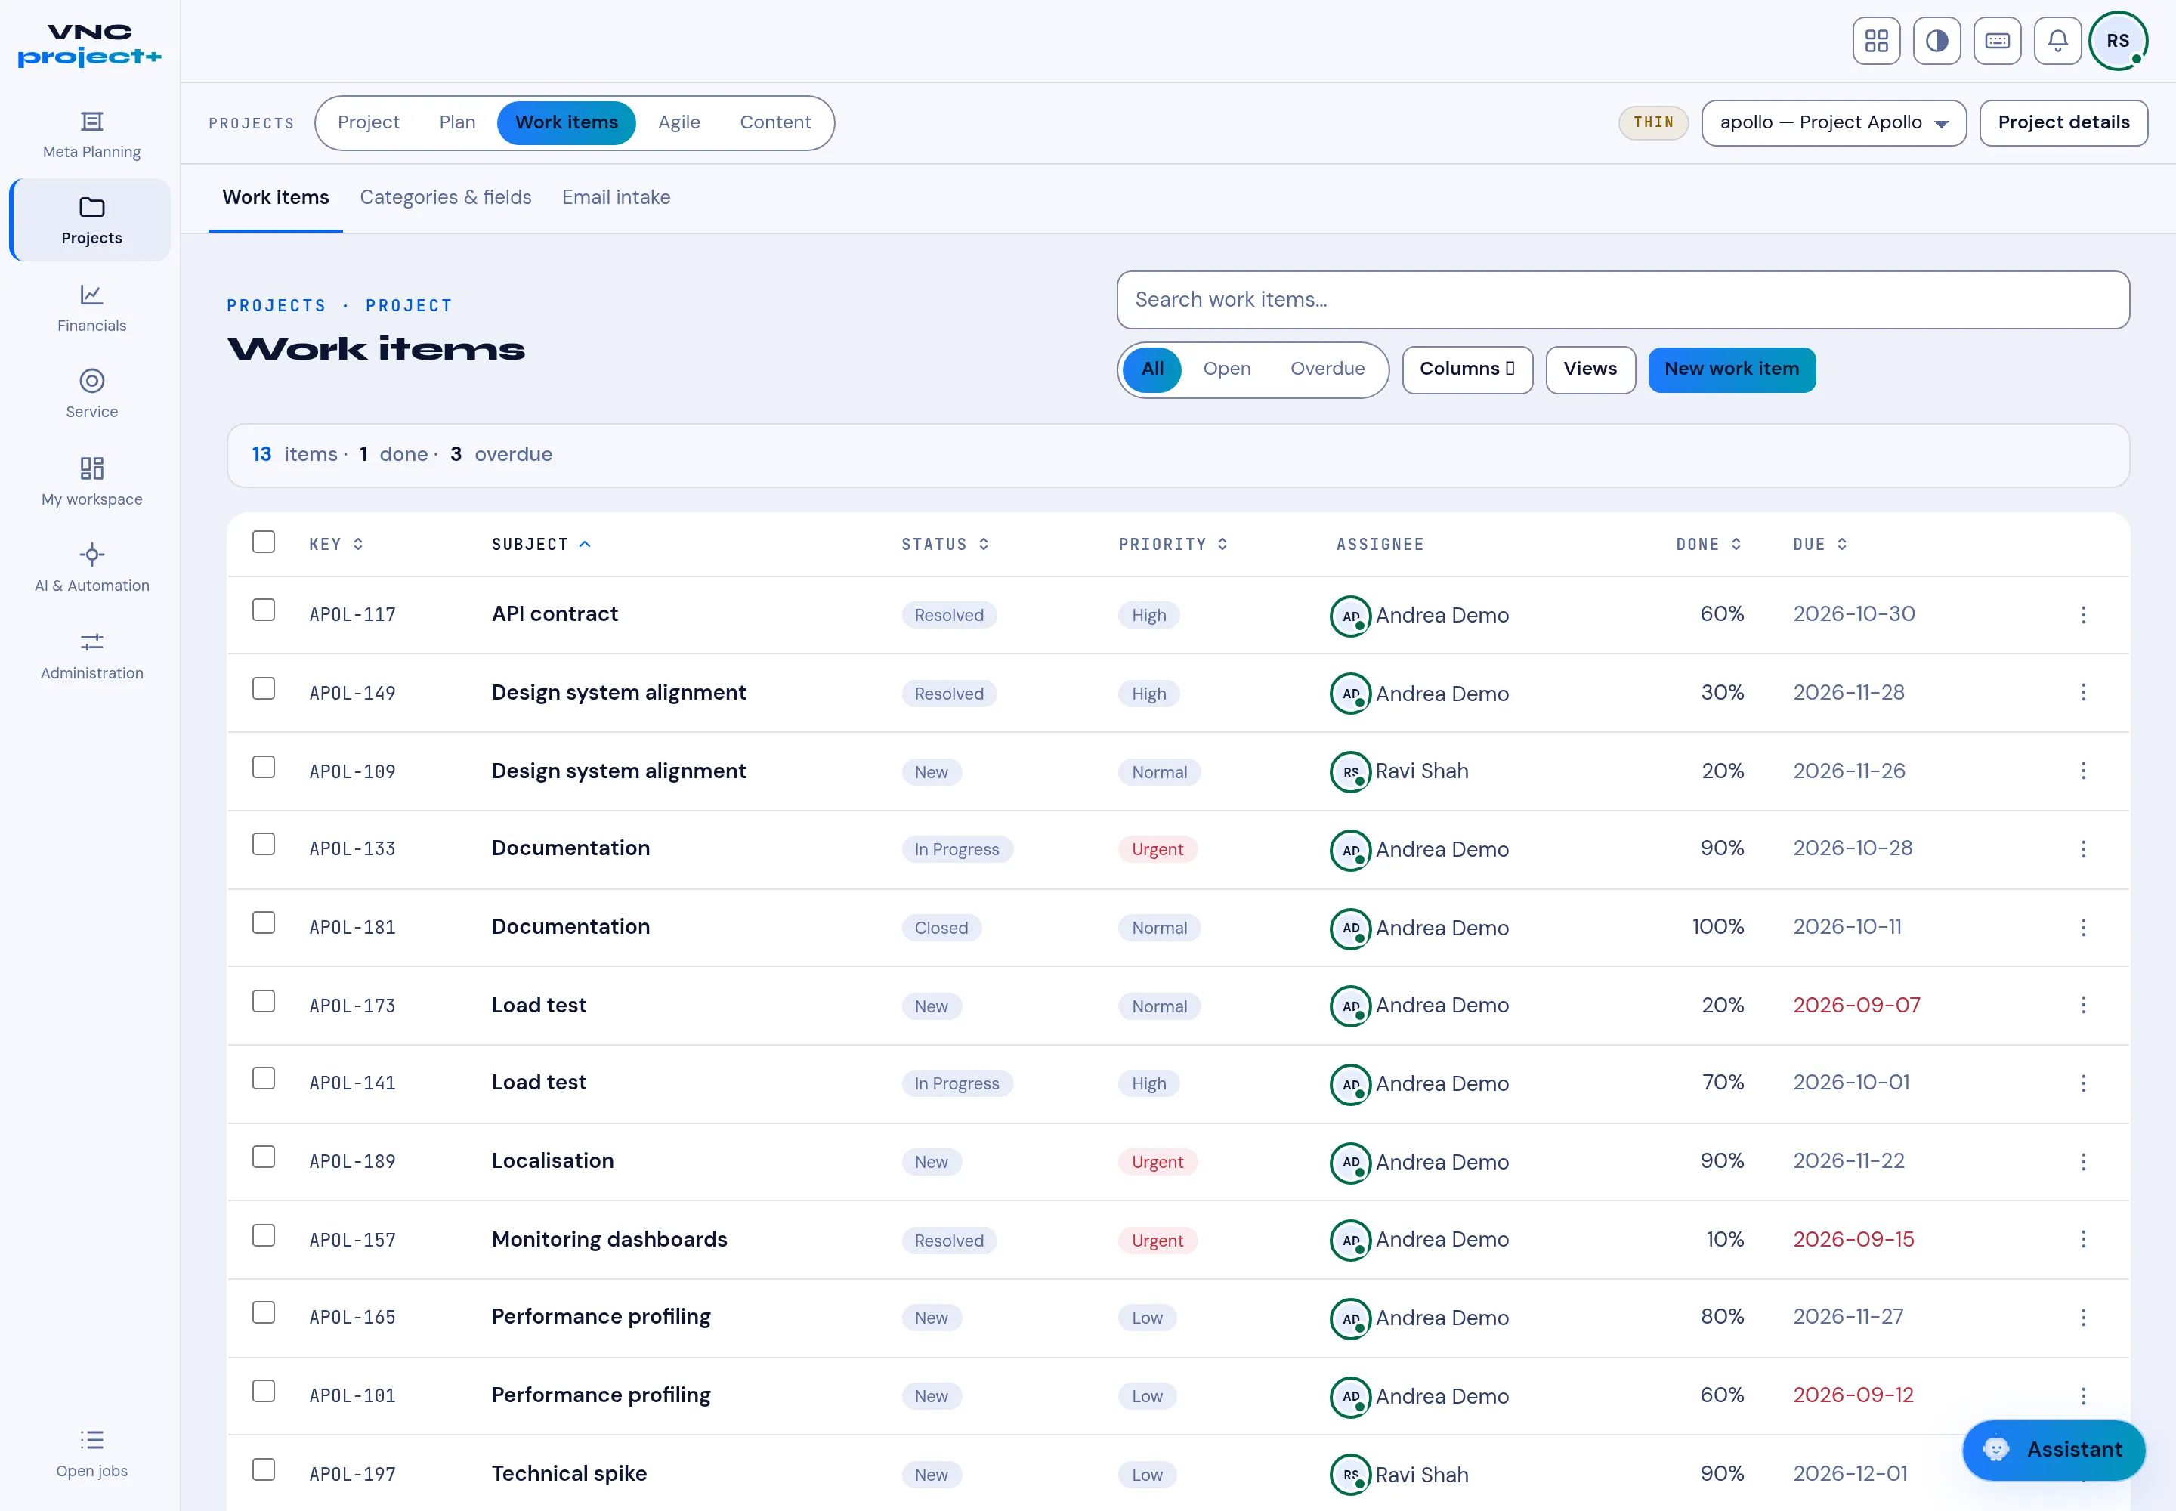Filter to Overdue work items
This screenshot has width=2176, height=1511.
click(x=1327, y=369)
